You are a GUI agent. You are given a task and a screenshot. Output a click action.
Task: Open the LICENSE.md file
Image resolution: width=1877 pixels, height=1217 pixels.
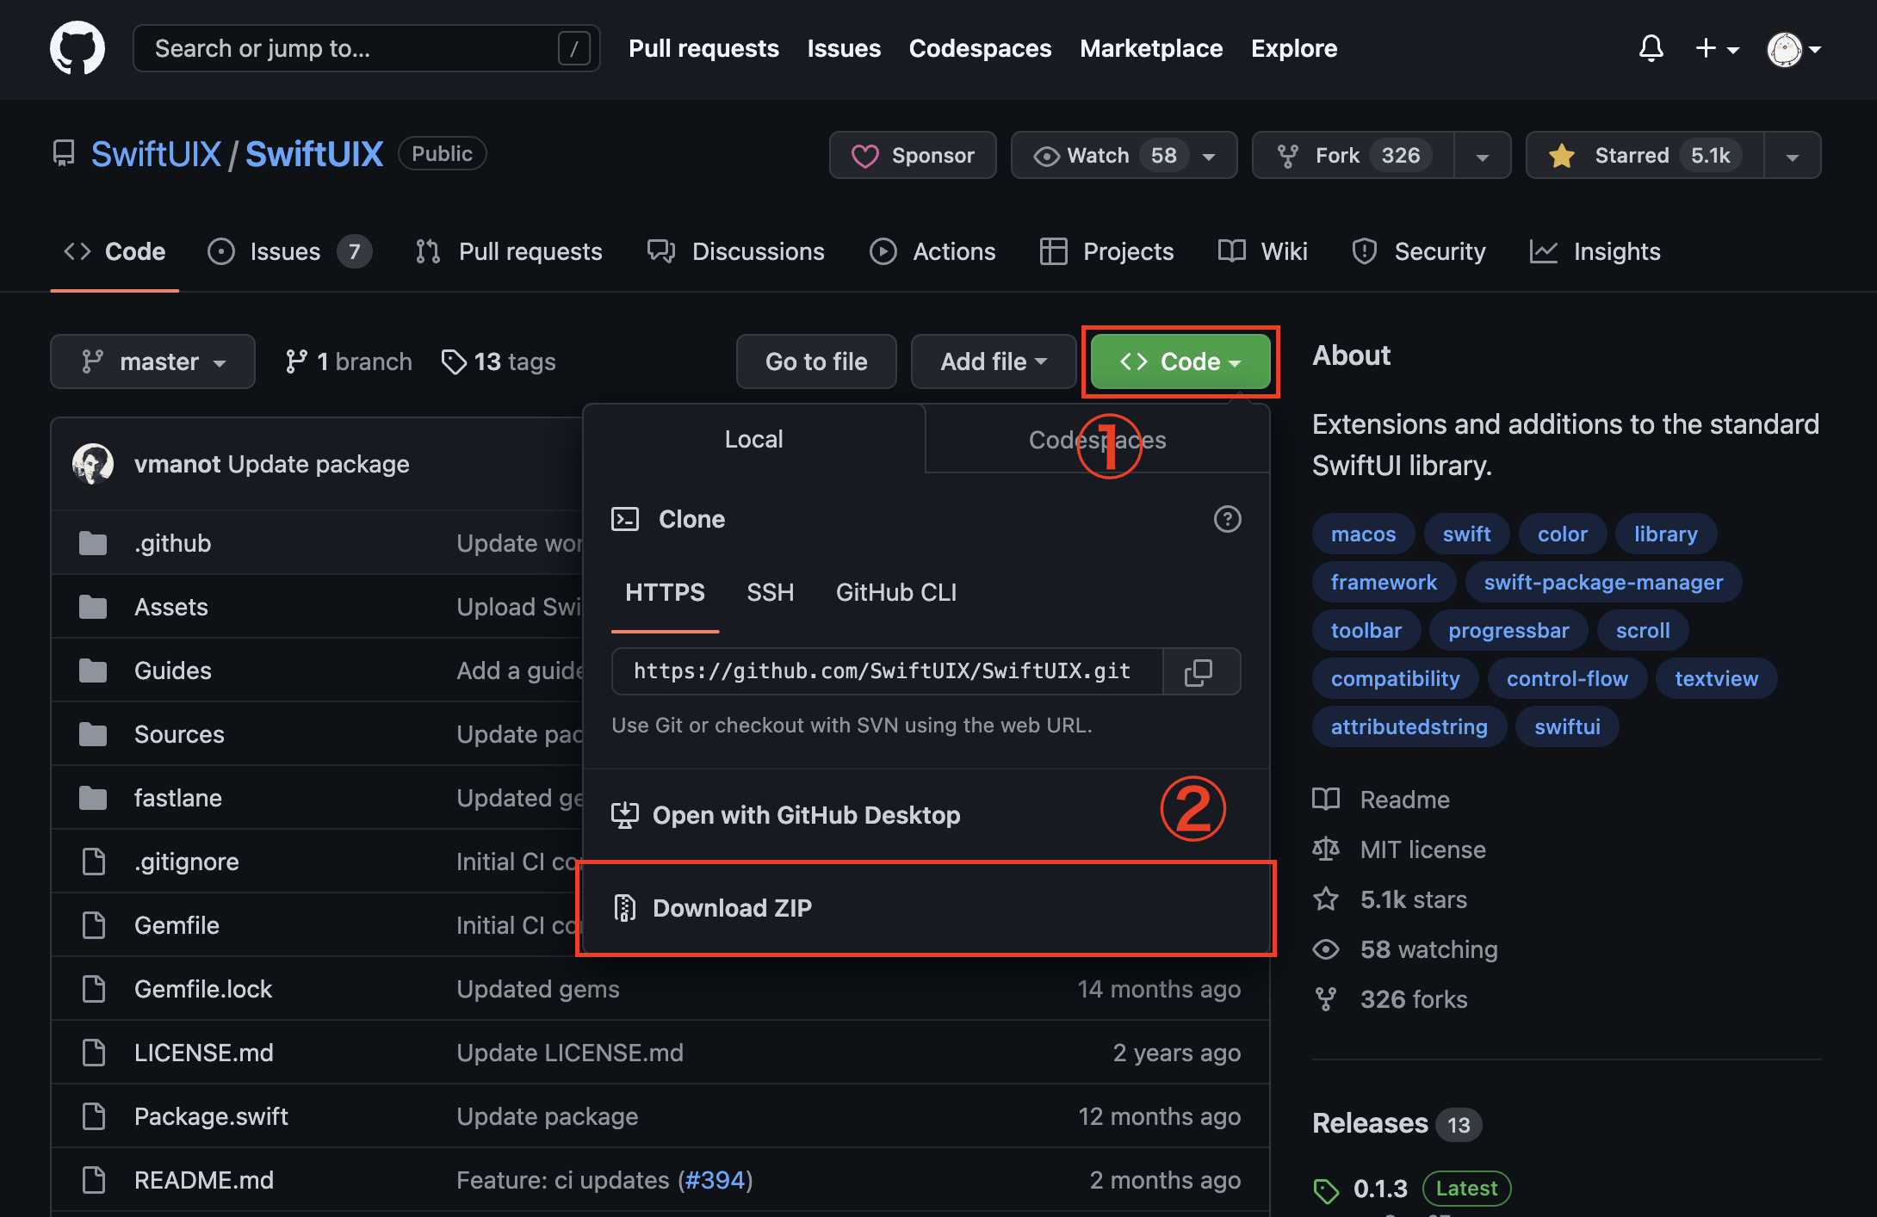(204, 1053)
